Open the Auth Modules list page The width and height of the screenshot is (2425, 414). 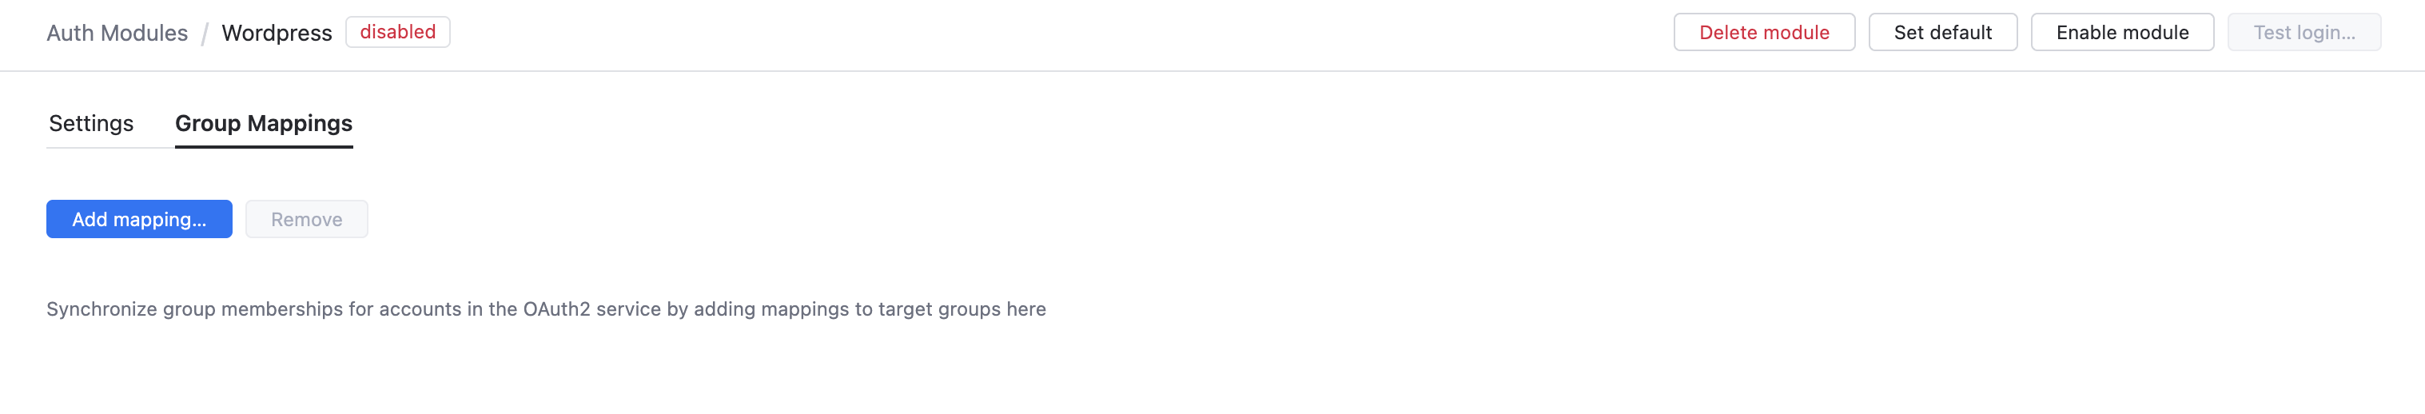click(x=117, y=33)
